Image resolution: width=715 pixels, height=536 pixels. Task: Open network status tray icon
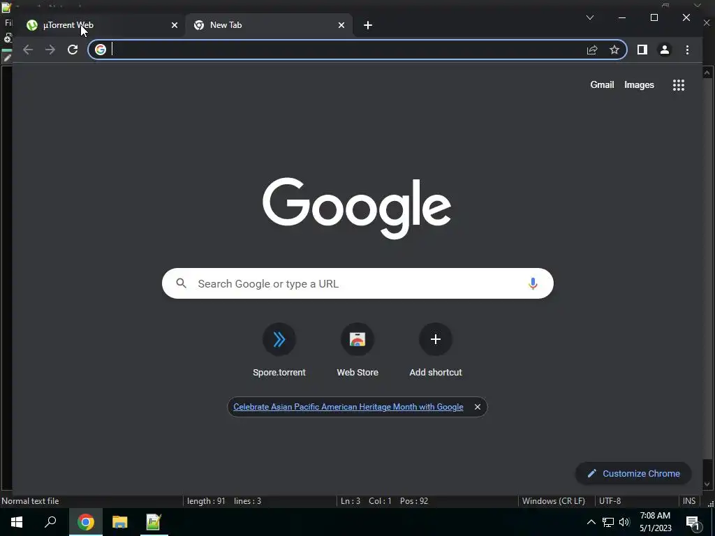click(608, 522)
